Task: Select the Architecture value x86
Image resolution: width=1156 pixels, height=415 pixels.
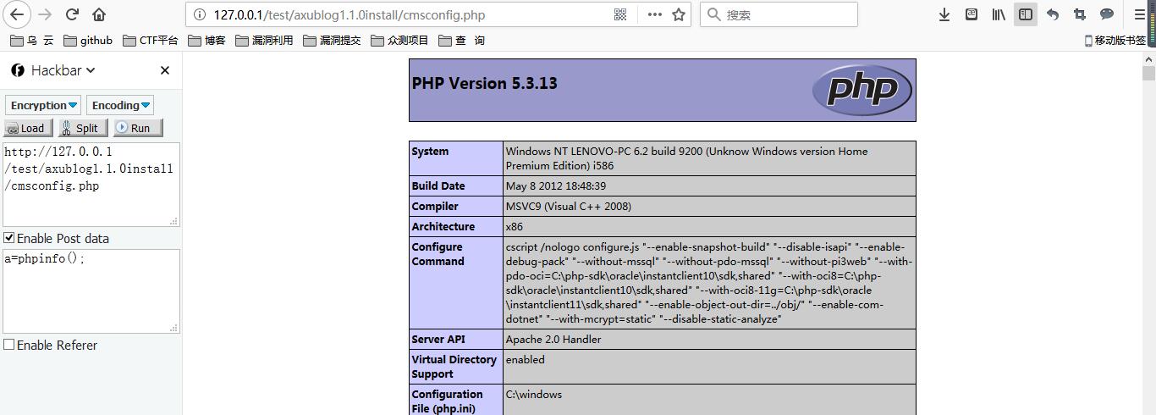Action: [515, 226]
